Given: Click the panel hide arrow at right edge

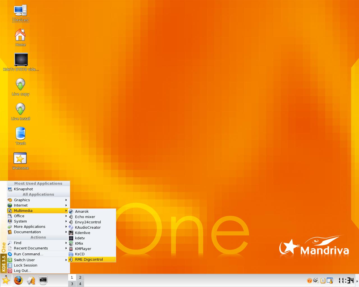Looking at the screenshot, I should tap(357, 281).
